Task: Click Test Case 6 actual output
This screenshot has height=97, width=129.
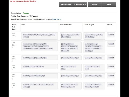Action: click(x=94, y=86)
